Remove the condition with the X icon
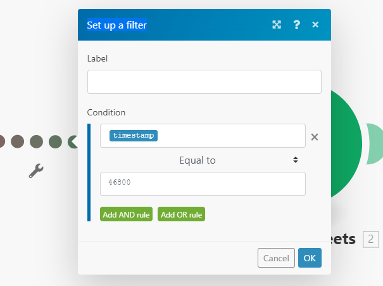The width and height of the screenshot is (383, 286). (x=314, y=136)
